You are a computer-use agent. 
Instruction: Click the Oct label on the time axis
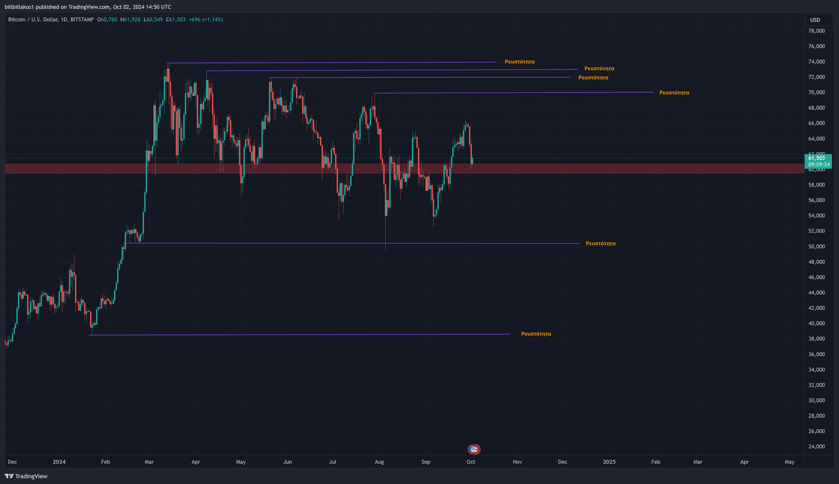click(x=471, y=462)
